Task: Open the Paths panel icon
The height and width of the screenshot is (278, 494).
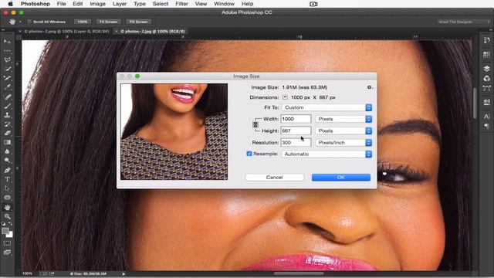Action: tap(486, 89)
